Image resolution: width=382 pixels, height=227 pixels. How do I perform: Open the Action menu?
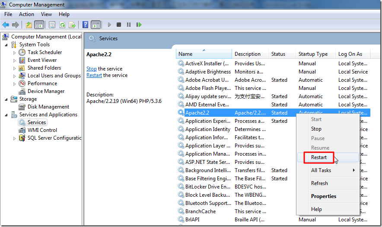[26, 14]
